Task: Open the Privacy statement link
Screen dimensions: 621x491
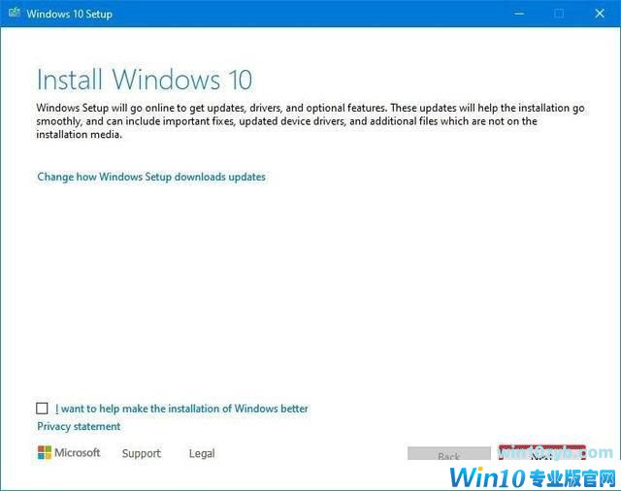Action: click(79, 426)
